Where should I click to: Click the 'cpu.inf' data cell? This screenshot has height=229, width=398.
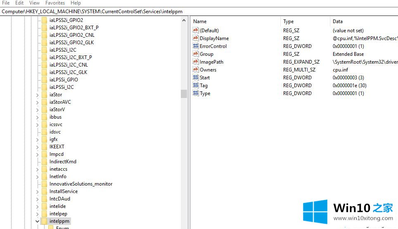tap(340, 69)
